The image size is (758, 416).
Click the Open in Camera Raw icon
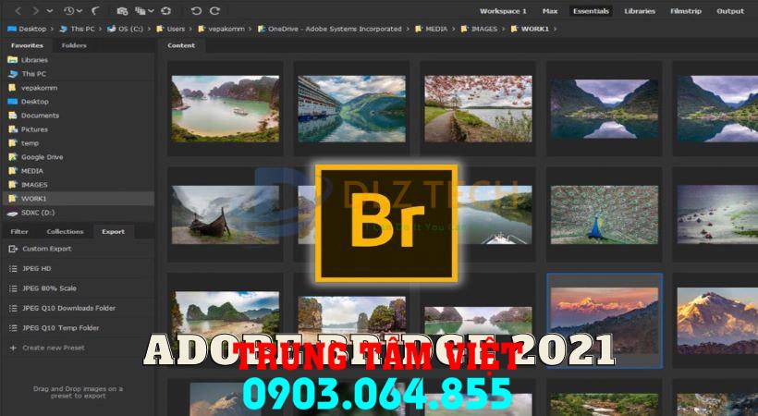tap(165, 11)
